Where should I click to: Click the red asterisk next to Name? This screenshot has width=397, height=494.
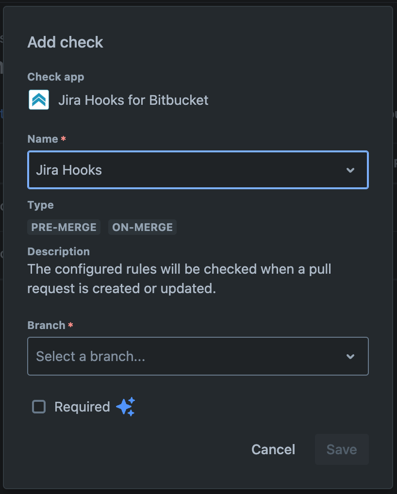[x=63, y=138]
